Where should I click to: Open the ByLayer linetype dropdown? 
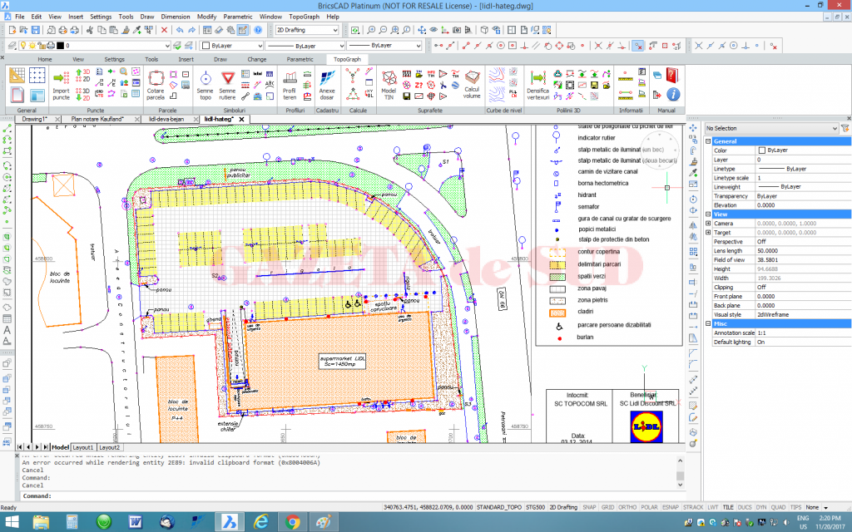tap(305, 46)
